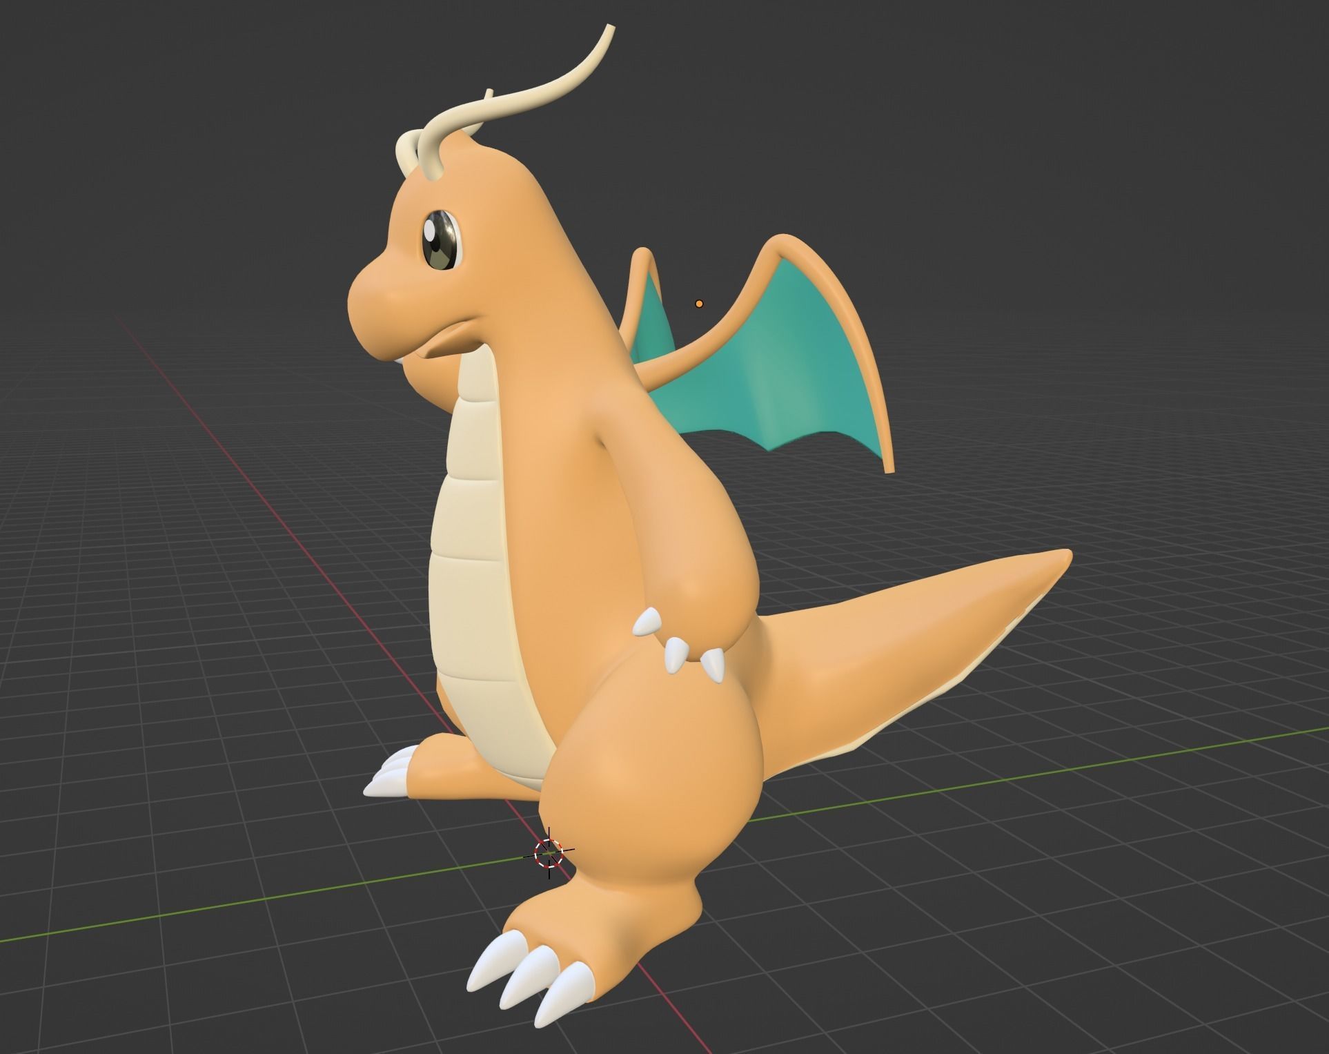Select the orange object origin dot
Viewport: 1329px width, 1054px height.
[x=699, y=304]
